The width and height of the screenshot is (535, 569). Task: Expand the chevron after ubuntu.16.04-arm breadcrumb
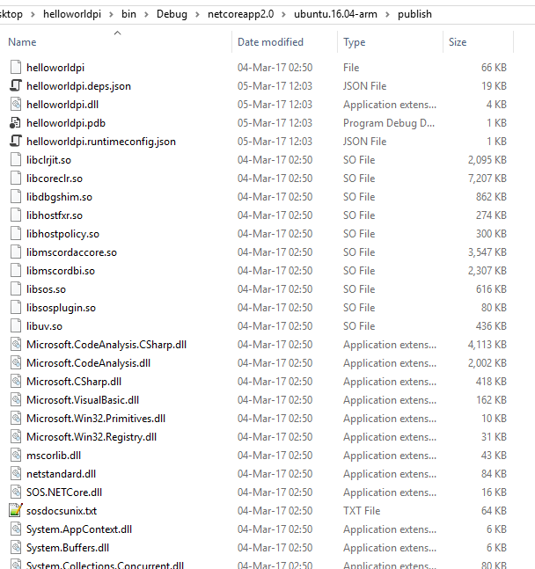tap(387, 15)
